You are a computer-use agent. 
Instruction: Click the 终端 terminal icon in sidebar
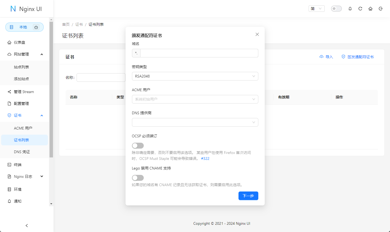click(9, 165)
